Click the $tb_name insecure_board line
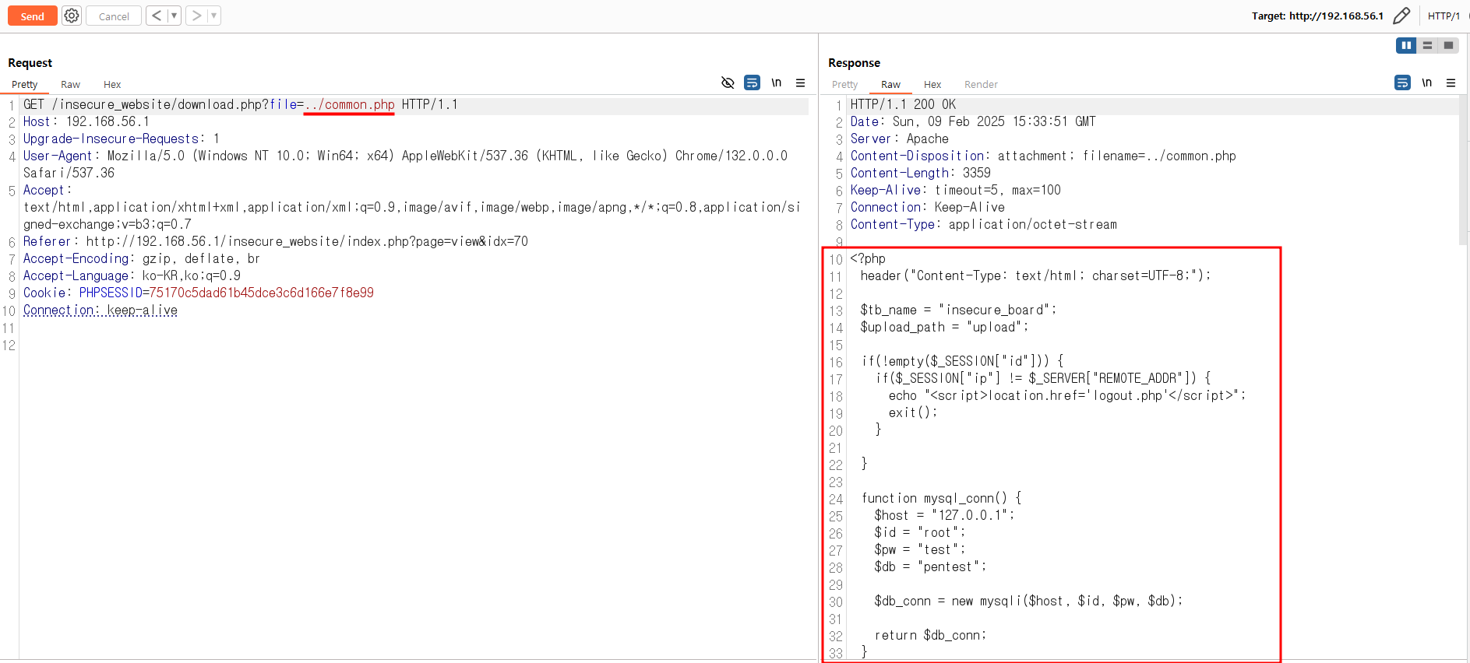 (958, 310)
